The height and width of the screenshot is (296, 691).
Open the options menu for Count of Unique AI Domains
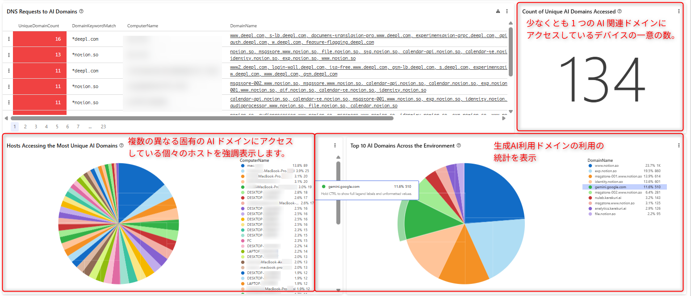pos(680,11)
